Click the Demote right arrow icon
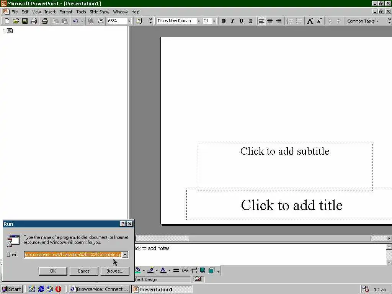The image size is (392, 294). pos(339,21)
